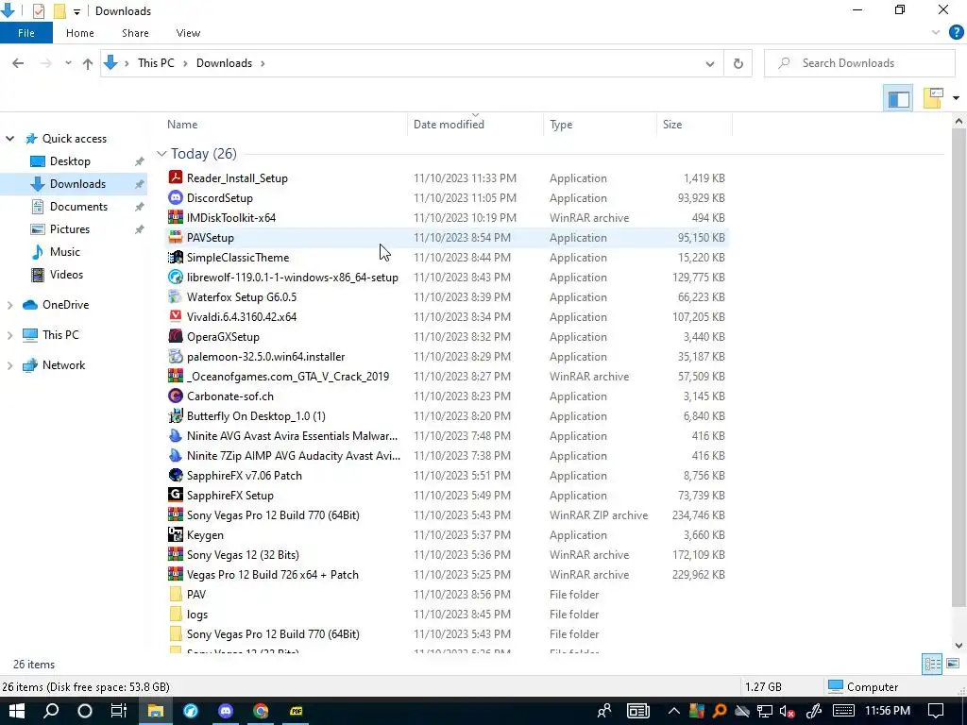Unpin Desktop from Quick access
This screenshot has width=967, height=725.
click(140, 161)
